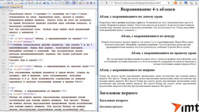Screen dimensions: 199x112
Task: Open browser Downloads with the arrow icon
Action: [x=196, y=3]
